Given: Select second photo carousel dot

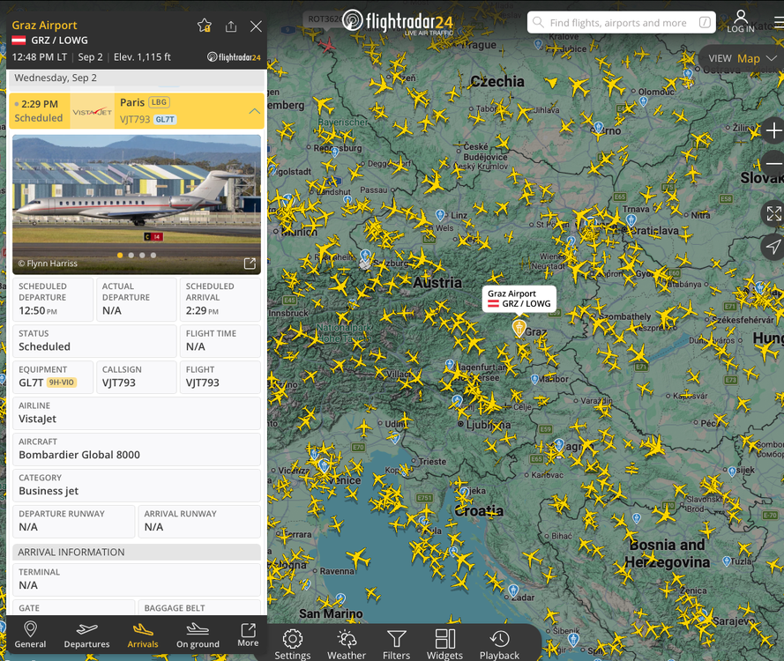Looking at the screenshot, I should 131,256.
